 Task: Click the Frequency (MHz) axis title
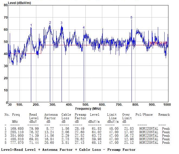[x=88, y=109]
